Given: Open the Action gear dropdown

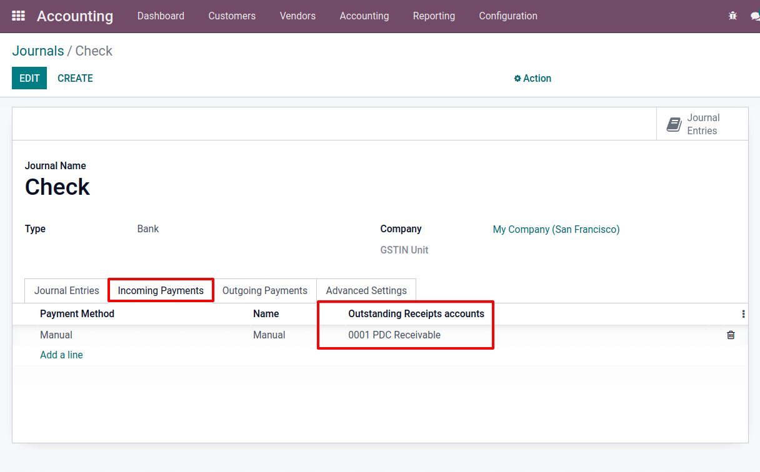Looking at the screenshot, I should (532, 79).
